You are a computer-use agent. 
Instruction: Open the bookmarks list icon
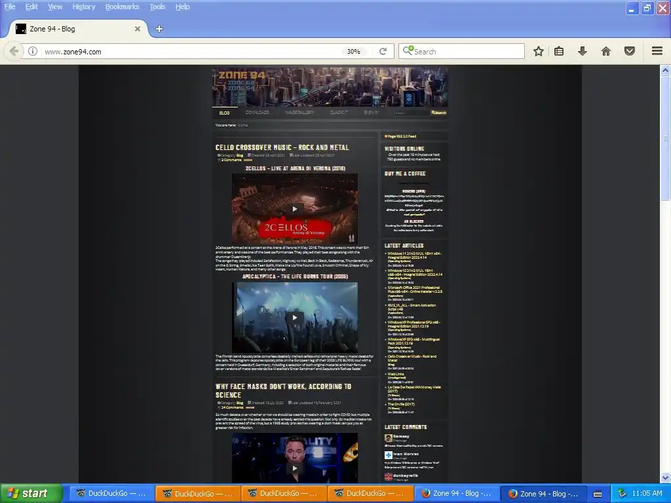pyautogui.click(x=559, y=51)
